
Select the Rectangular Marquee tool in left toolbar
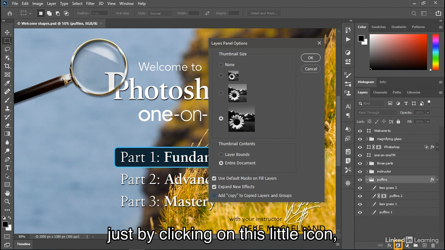coord(7,41)
